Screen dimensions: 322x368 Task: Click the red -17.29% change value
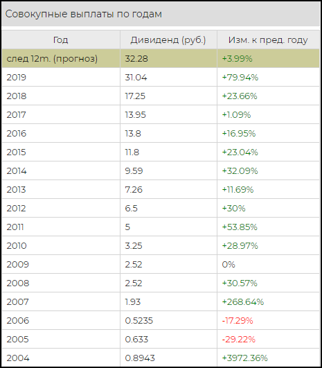238,321
